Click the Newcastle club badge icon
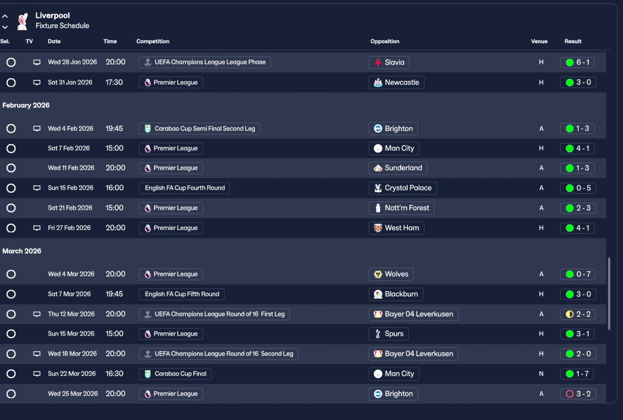623x420 pixels. pyautogui.click(x=378, y=82)
